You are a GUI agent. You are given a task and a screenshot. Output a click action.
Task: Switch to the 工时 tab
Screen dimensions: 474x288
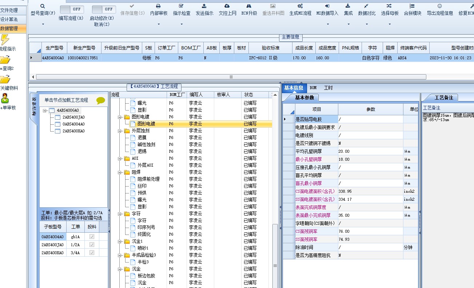(328, 88)
